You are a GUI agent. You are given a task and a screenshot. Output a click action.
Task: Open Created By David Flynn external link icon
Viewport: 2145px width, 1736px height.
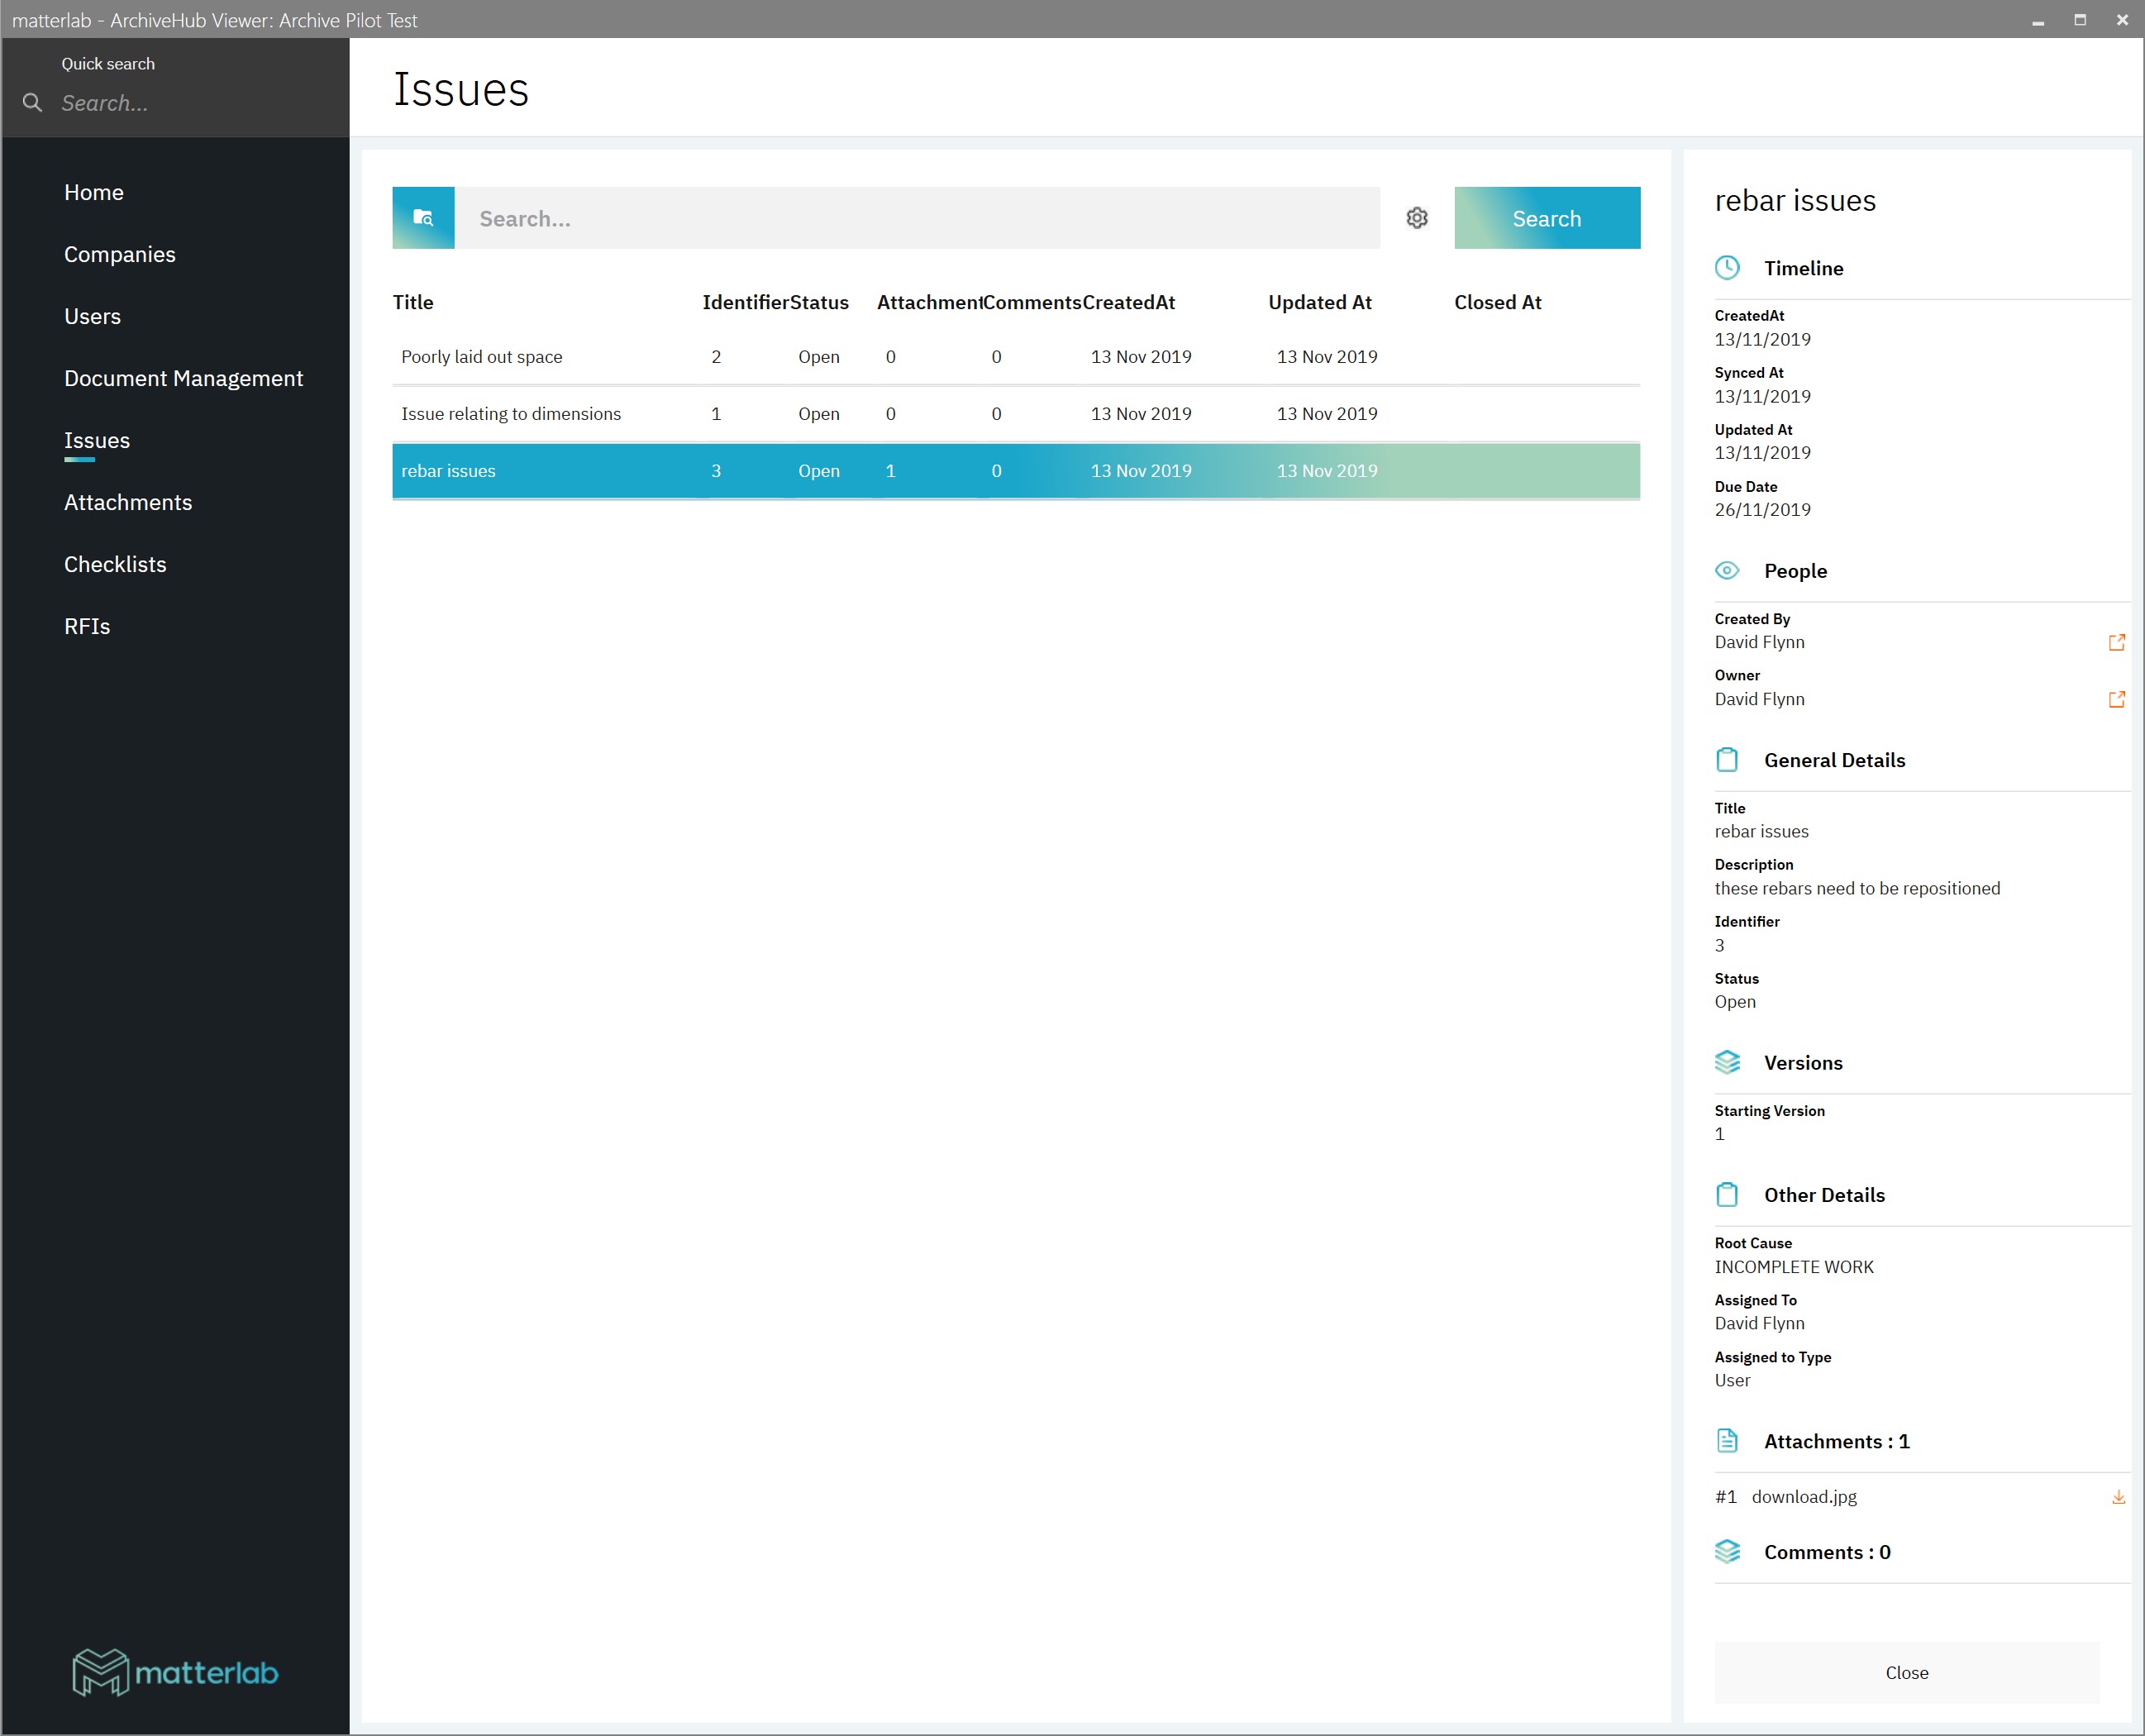2116,642
